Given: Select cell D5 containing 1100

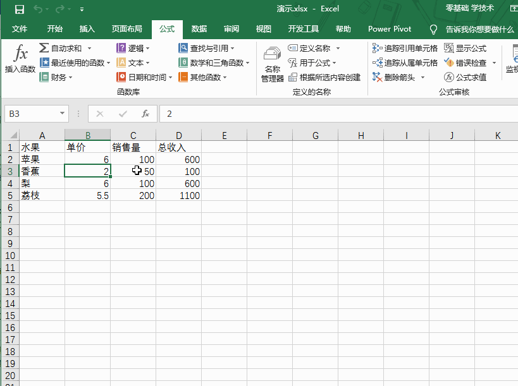Looking at the screenshot, I should click(x=179, y=196).
